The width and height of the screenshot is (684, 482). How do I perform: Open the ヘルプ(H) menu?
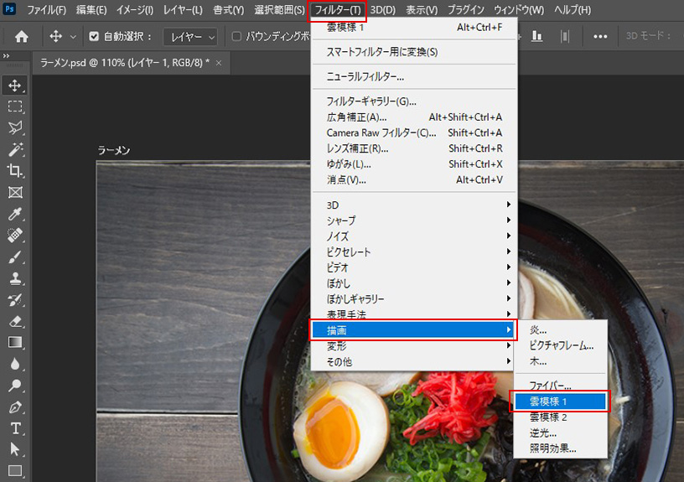(x=573, y=9)
